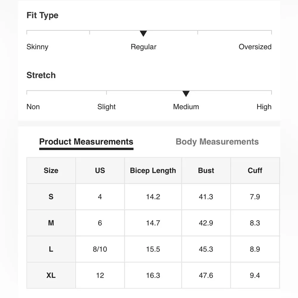This screenshot has width=298, height=298.
Task: Click the Bust column header
Action: click(x=206, y=170)
